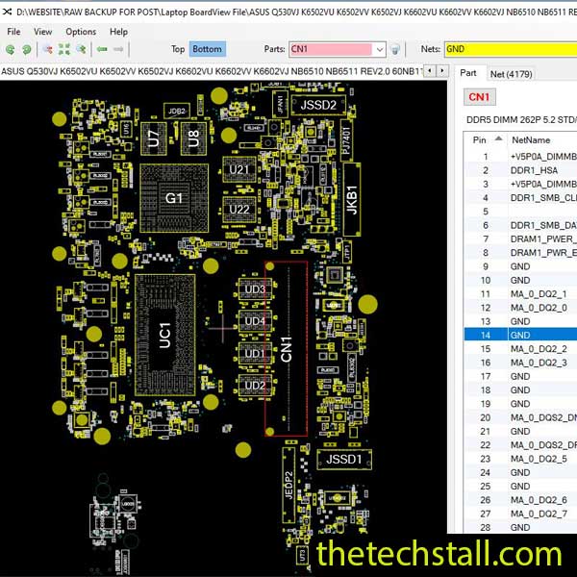This screenshot has width=577, height=577.
Task: Clear the Parts field with the bucket icon
Action: (395, 49)
